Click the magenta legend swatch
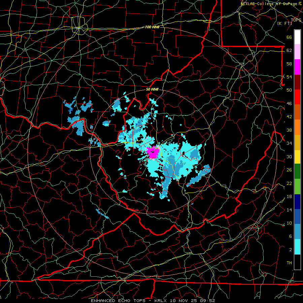The image size is (303, 303). [297, 67]
